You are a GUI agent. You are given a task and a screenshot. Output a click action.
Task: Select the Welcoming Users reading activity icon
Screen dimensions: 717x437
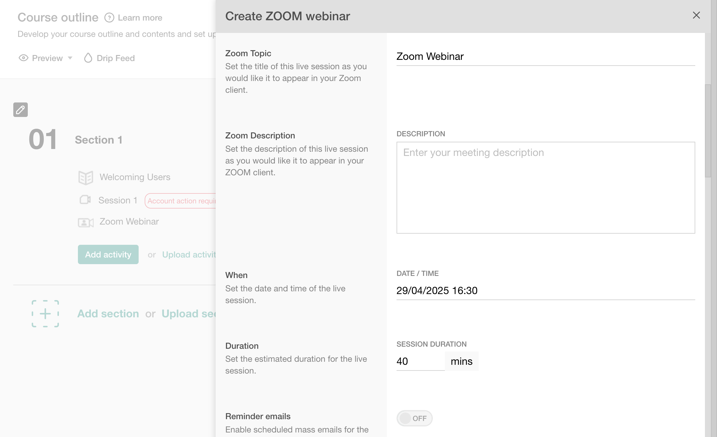click(85, 177)
